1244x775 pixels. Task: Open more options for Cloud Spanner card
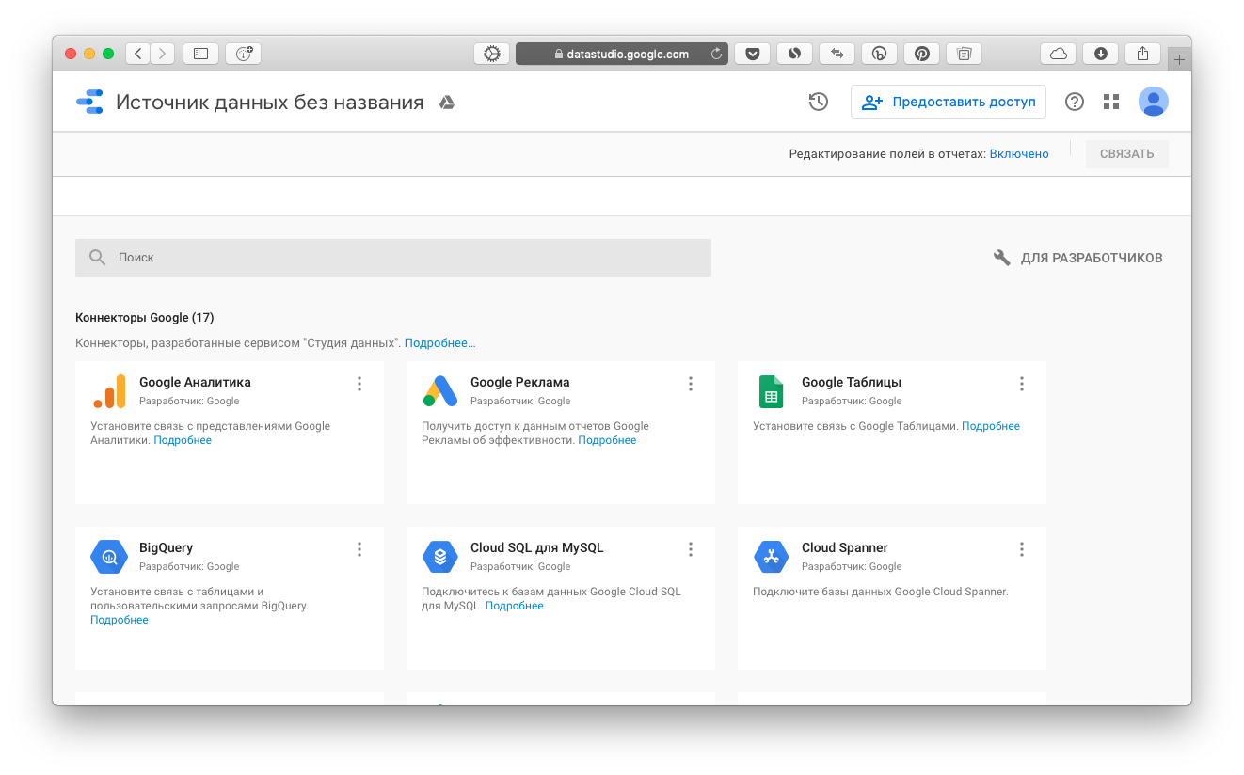coord(1022,549)
